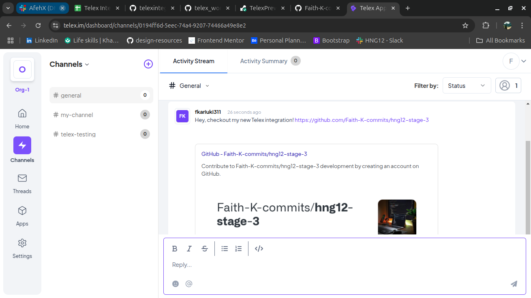Switch to the TelexPrev browser tab
The image size is (531, 298).
pos(262,8)
